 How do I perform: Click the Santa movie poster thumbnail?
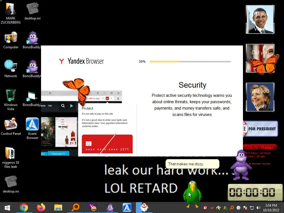pos(66,132)
